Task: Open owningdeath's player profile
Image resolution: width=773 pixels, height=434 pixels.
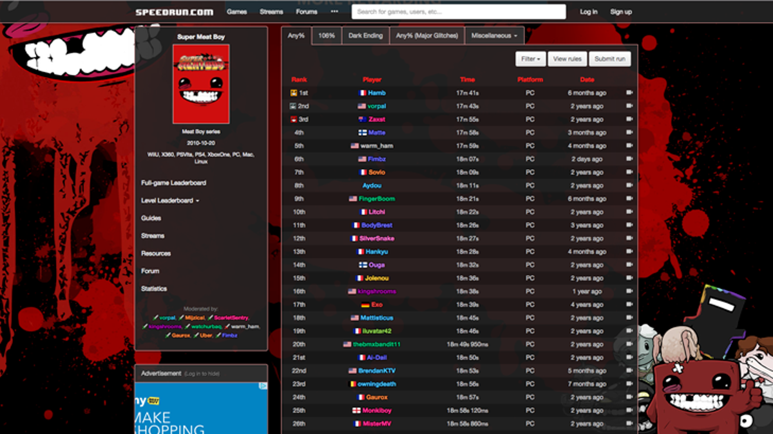Action: 377,384
